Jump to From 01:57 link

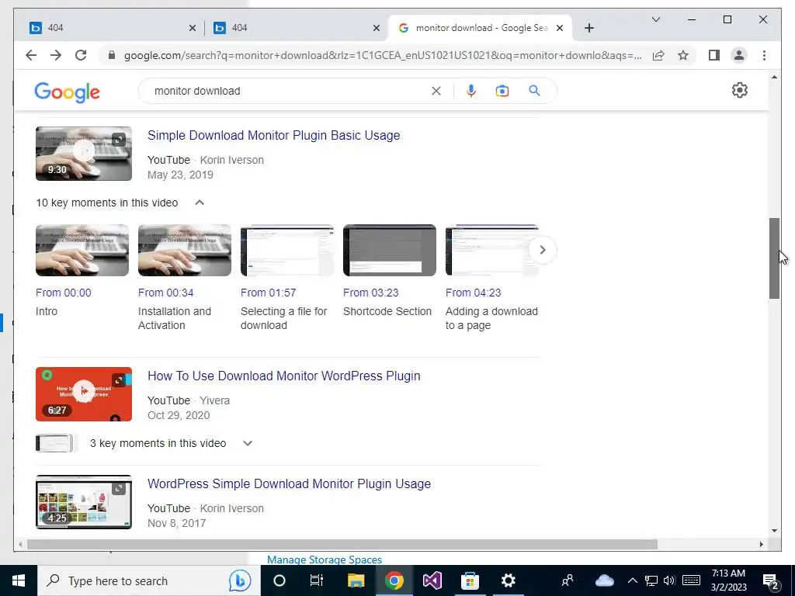click(268, 293)
